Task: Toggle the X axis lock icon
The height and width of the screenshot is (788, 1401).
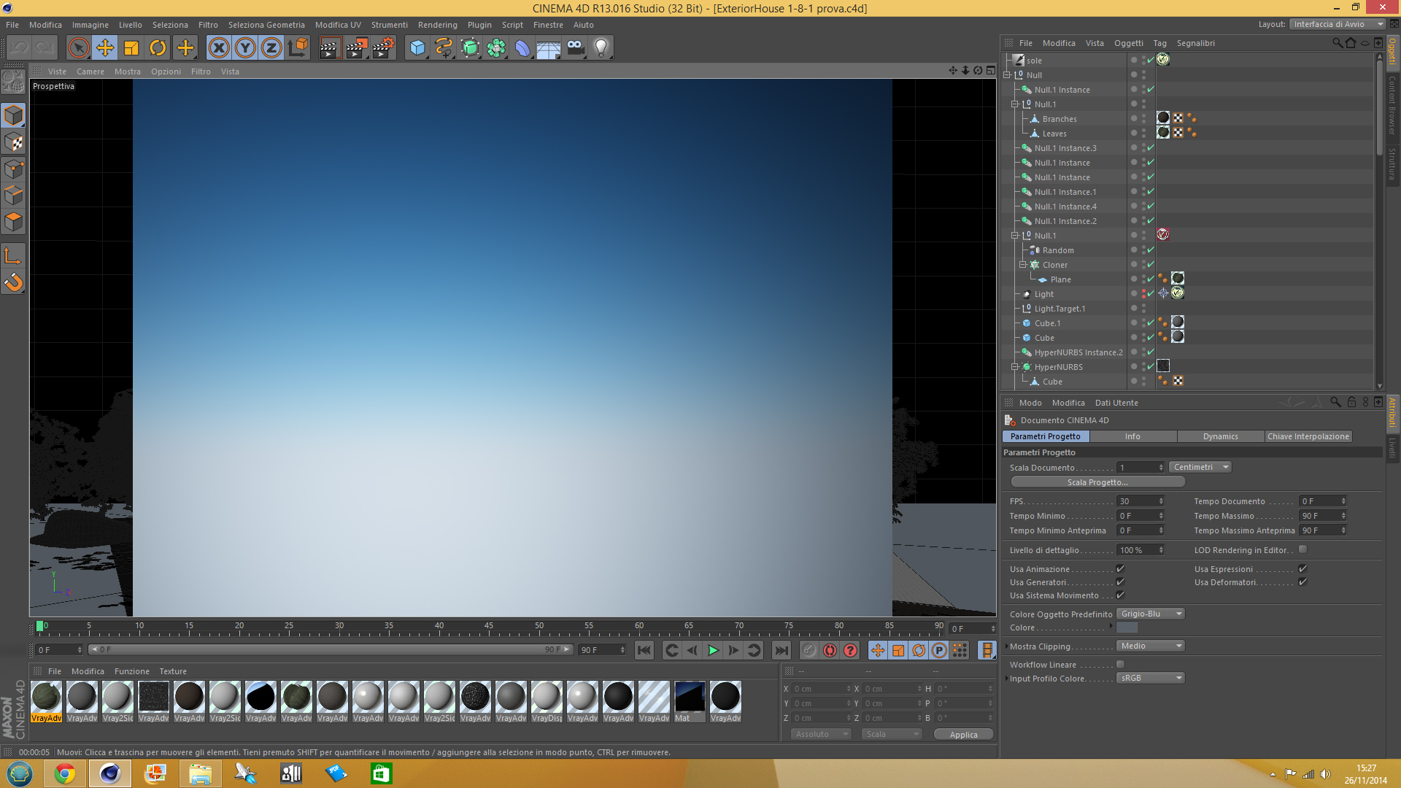Action: [x=218, y=48]
